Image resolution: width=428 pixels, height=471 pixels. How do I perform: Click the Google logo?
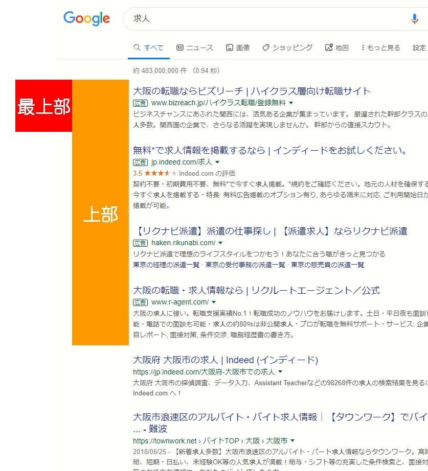tap(86, 18)
